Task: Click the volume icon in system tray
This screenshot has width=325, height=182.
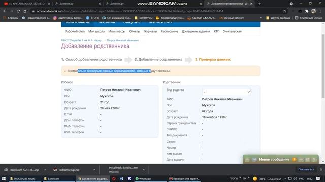Action: pos(295,179)
